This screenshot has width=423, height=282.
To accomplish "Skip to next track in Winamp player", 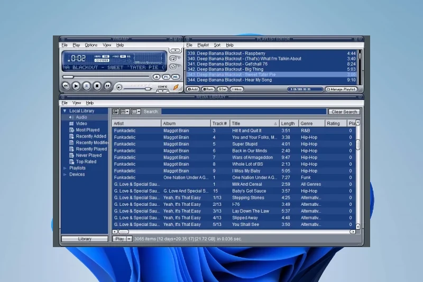I will pyautogui.click(x=107, y=86).
